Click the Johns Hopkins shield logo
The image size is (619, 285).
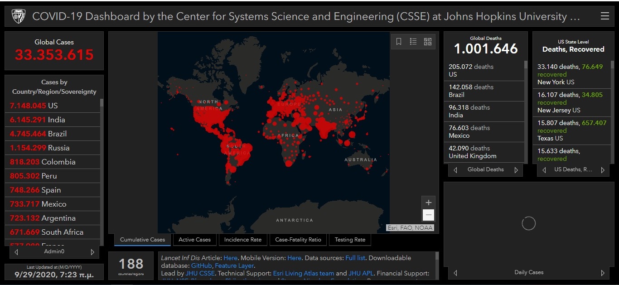19,17
